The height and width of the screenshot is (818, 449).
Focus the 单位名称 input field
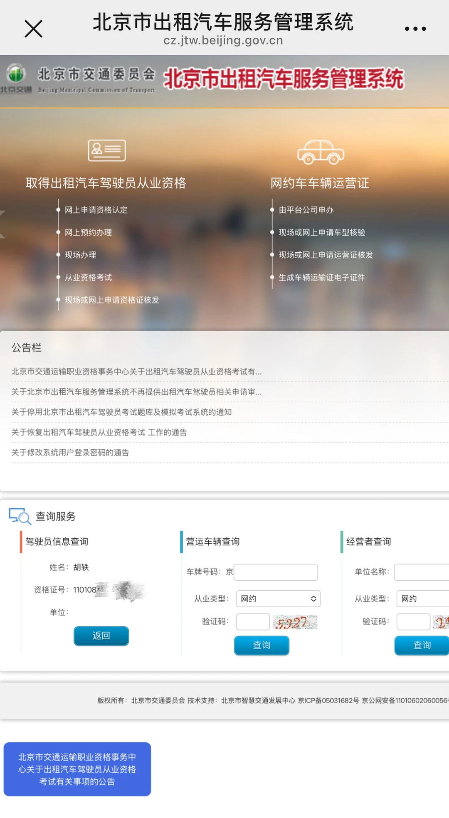(x=422, y=572)
